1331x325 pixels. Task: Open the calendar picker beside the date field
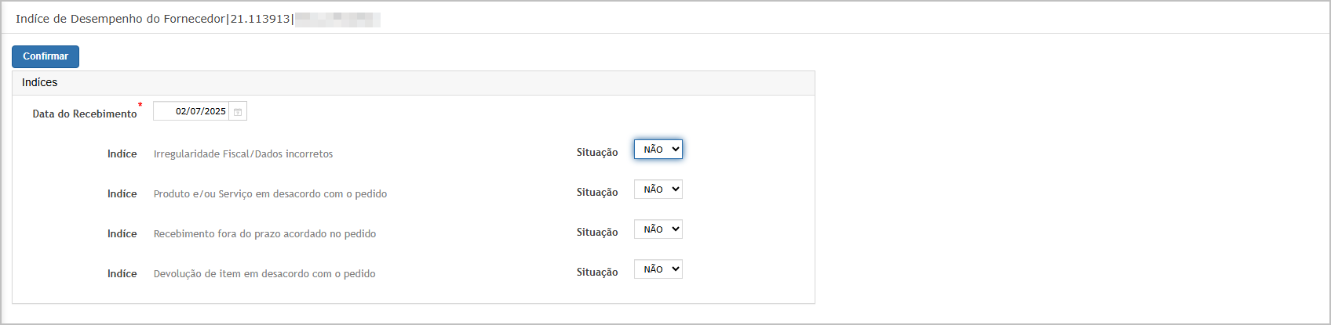238,112
